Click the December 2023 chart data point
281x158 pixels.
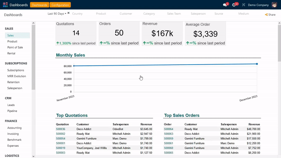[x=257, y=64]
